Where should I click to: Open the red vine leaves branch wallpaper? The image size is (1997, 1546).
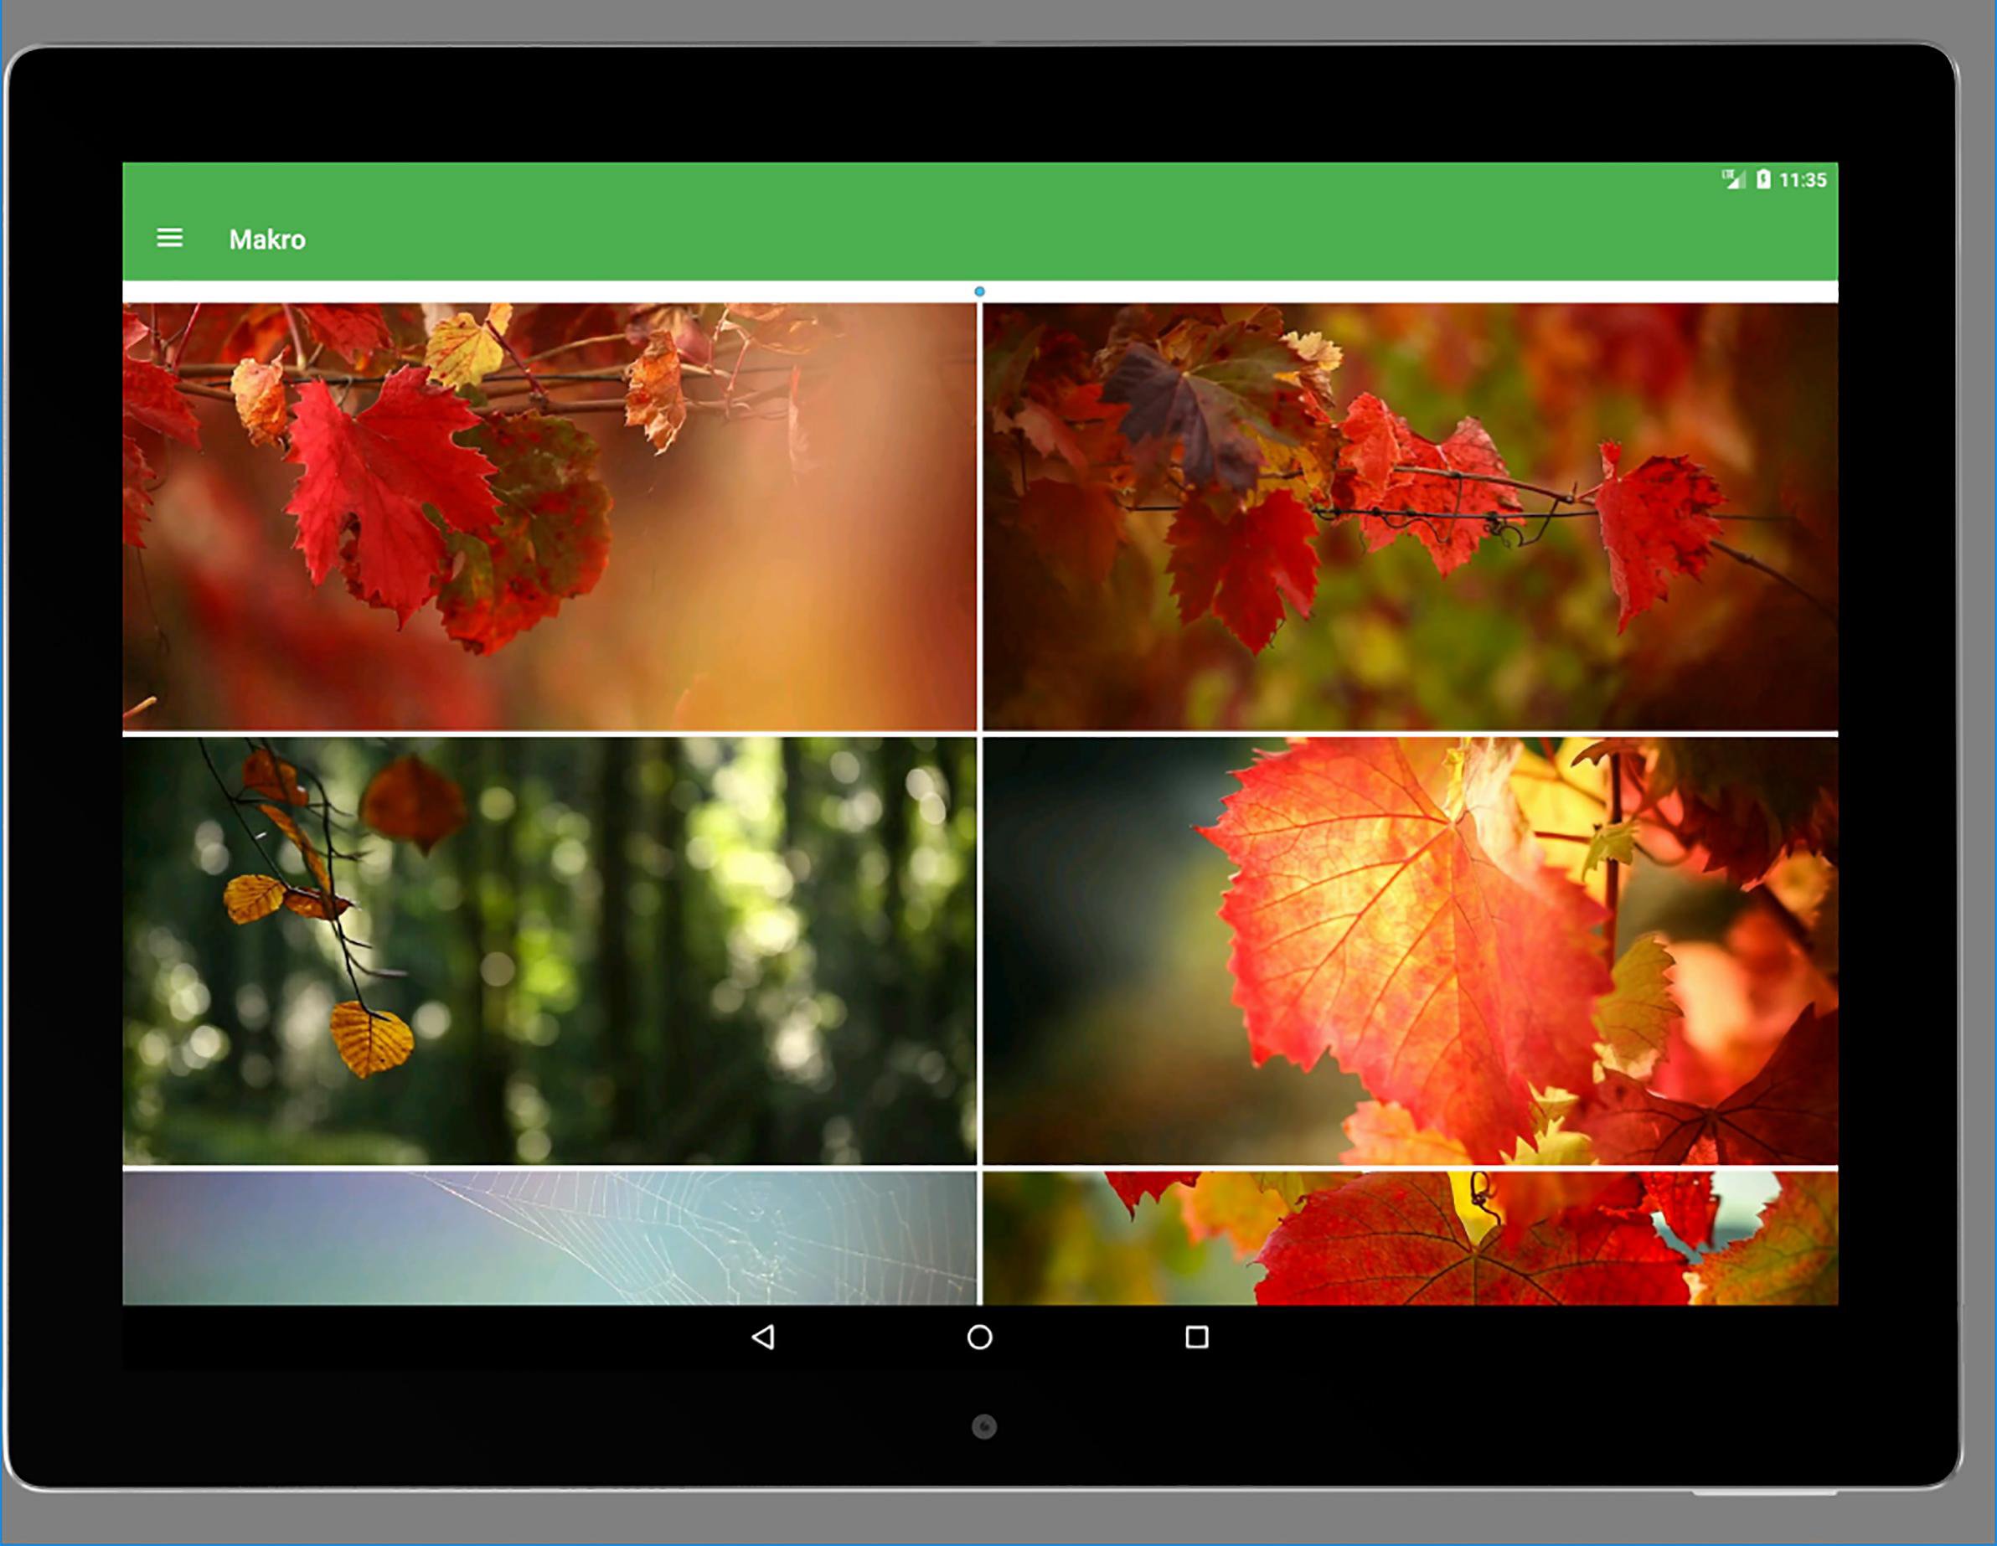click(549, 517)
